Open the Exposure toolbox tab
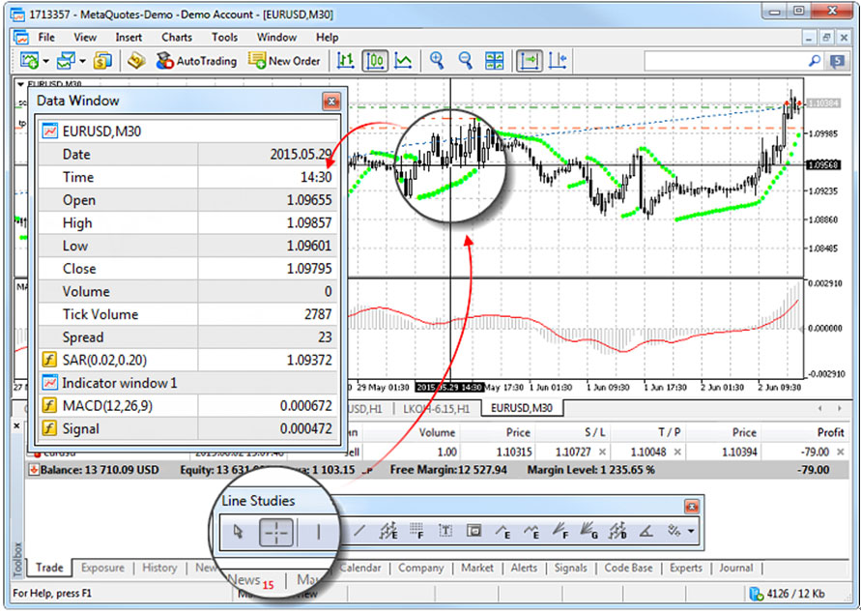Viewport: 861px width, 614px height. point(102,568)
